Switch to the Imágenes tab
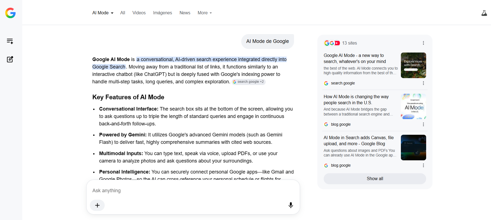This screenshot has height=220, width=491. [162, 13]
